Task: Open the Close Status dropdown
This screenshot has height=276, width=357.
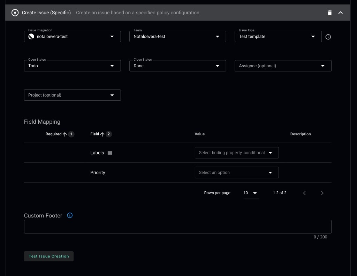Action: pyautogui.click(x=177, y=66)
